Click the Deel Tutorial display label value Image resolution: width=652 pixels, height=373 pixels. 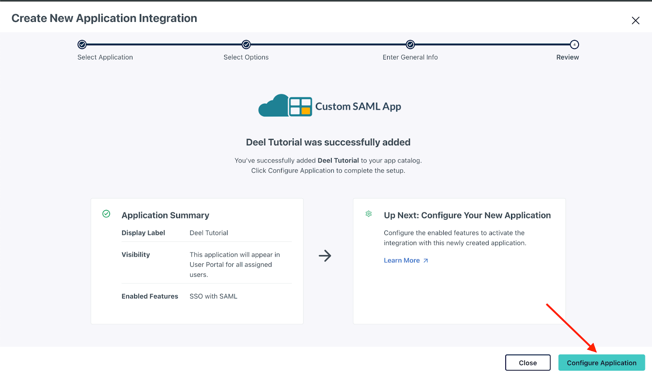click(x=209, y=233)
